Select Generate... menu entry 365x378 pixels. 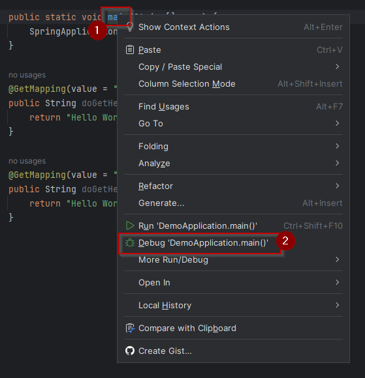pyautogui.click(x=233, y=203)
